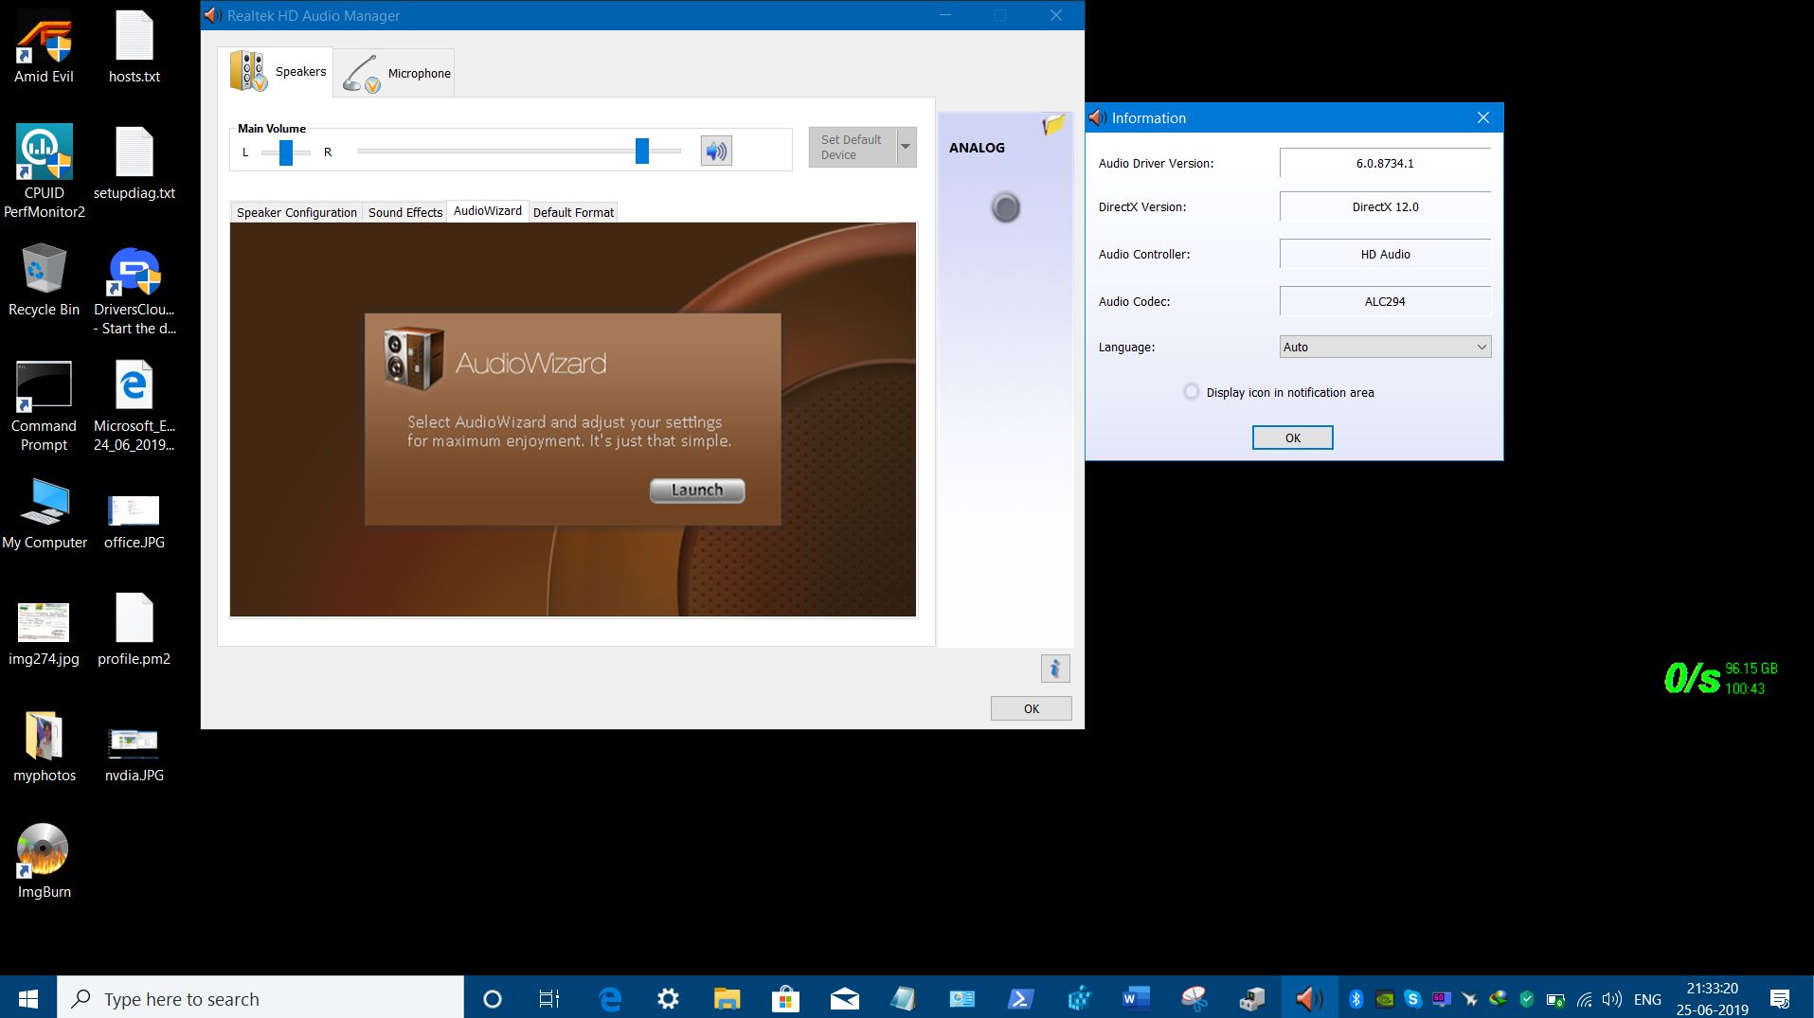Switch to the Speakers device tab
This screenshot has width=1814, height=1018.
pyautogui.click(x=276, y=72)
